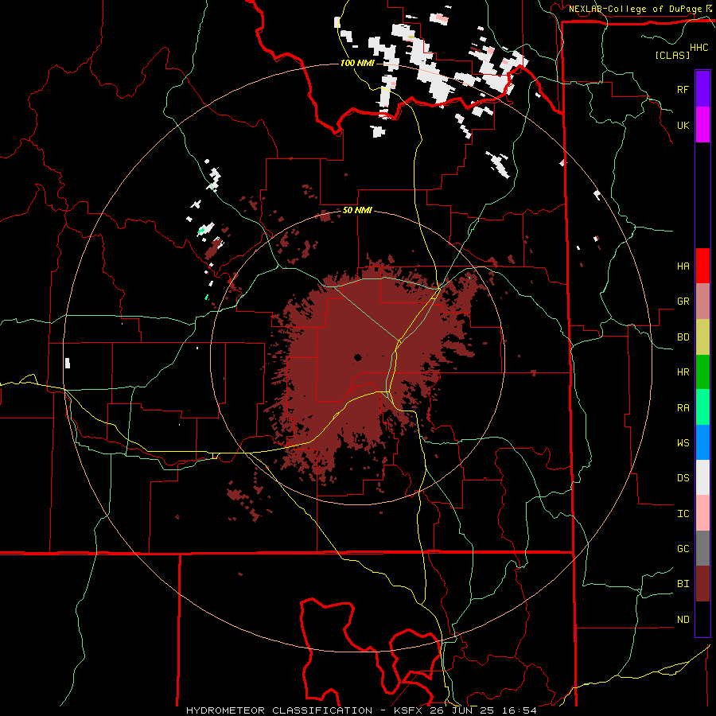Pick the RA light-green legend swatch

[x=702, y=407]
